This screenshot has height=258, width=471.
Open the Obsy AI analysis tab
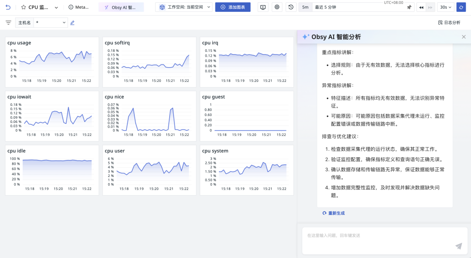121,7
